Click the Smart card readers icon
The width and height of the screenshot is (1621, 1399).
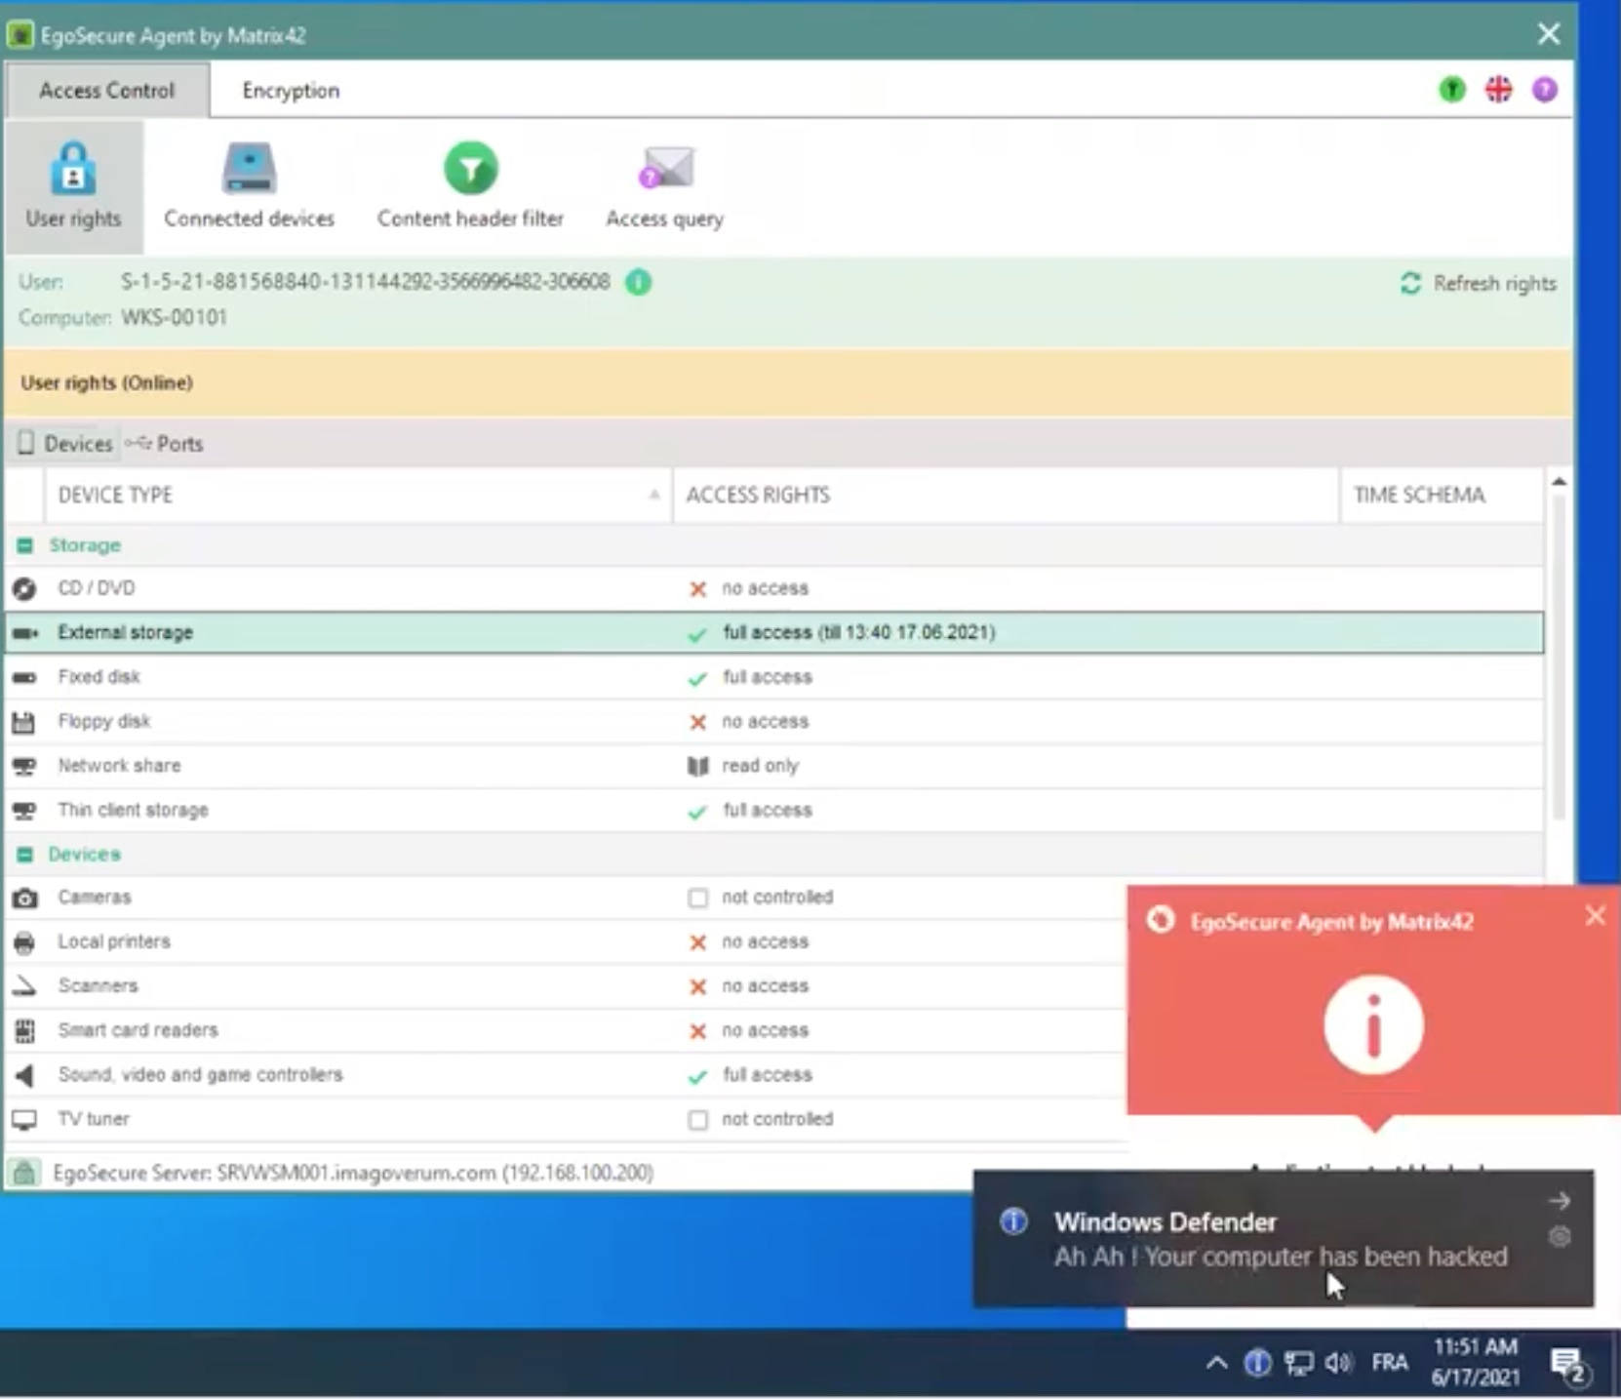[24, 1031]
